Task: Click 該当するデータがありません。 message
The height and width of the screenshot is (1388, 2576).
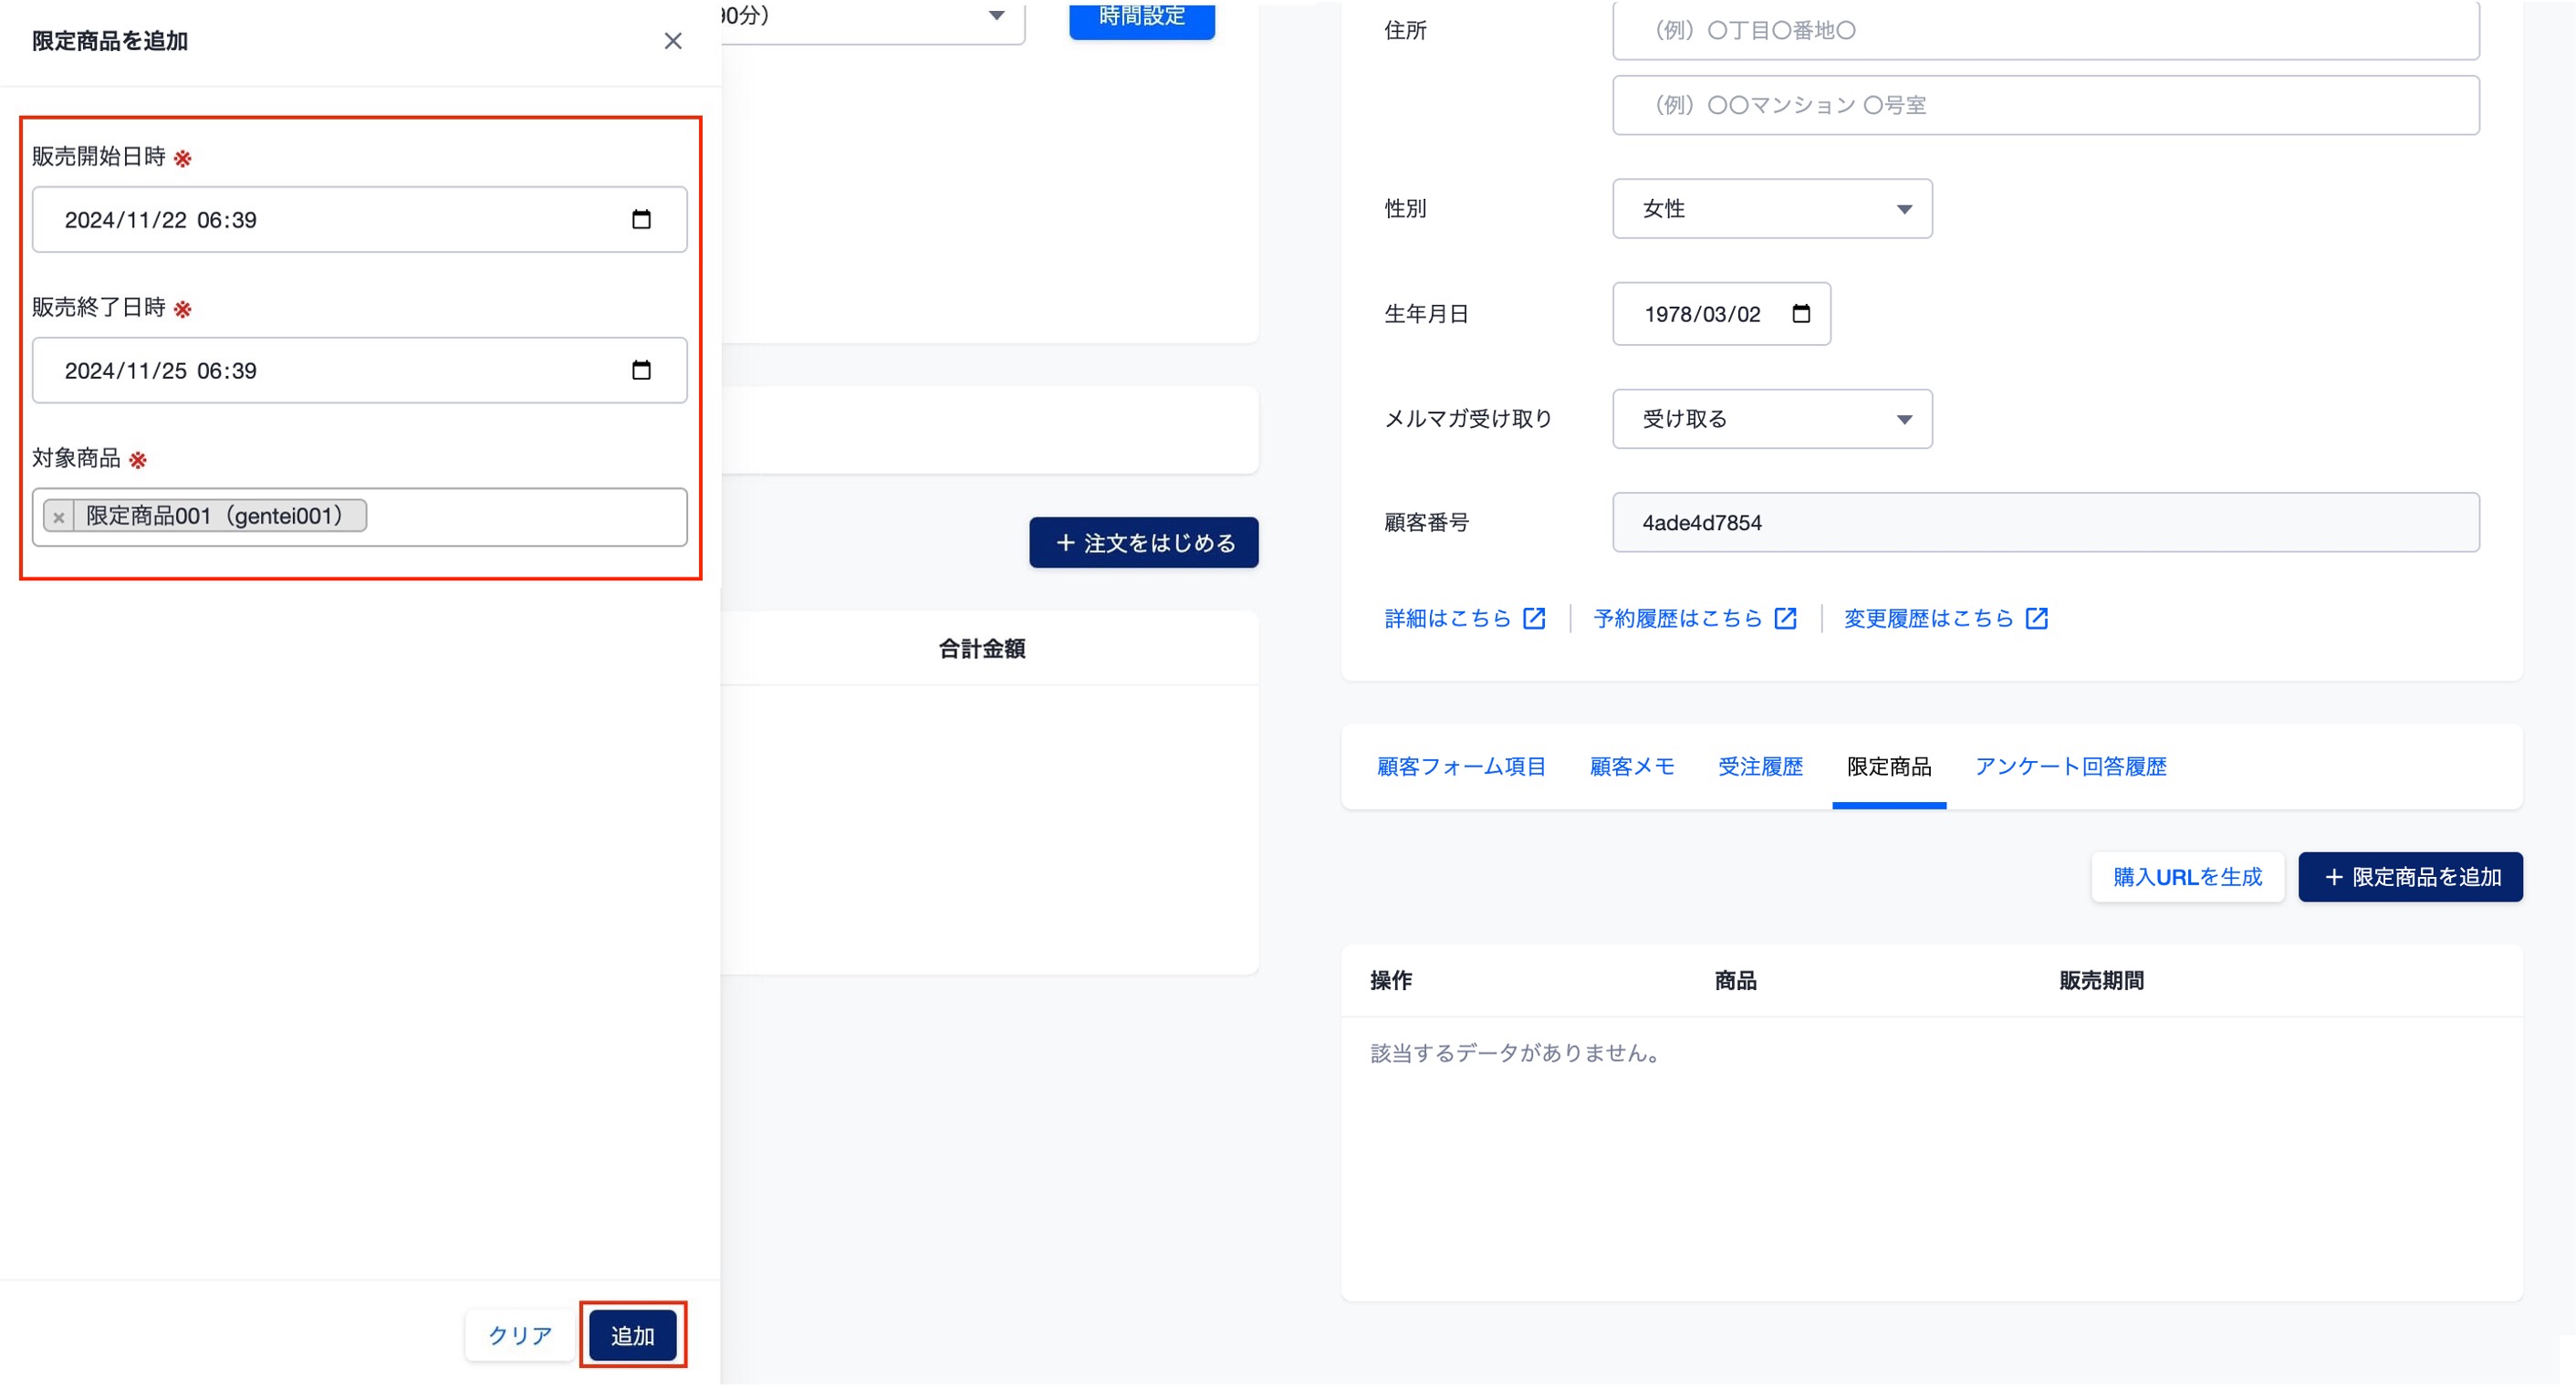Action: (1515, 1053)
